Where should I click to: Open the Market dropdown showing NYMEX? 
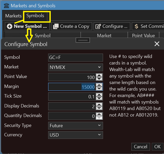click(76, 67)
